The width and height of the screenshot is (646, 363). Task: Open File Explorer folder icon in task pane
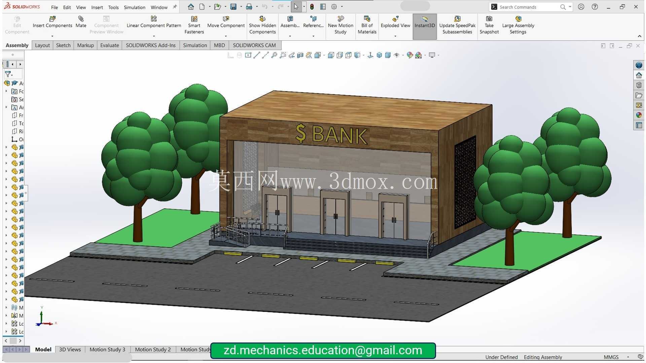pos(639,95)
